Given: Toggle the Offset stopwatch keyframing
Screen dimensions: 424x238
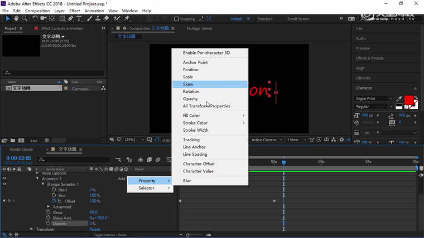Looking at the screenshot, I should pos(54,201).
